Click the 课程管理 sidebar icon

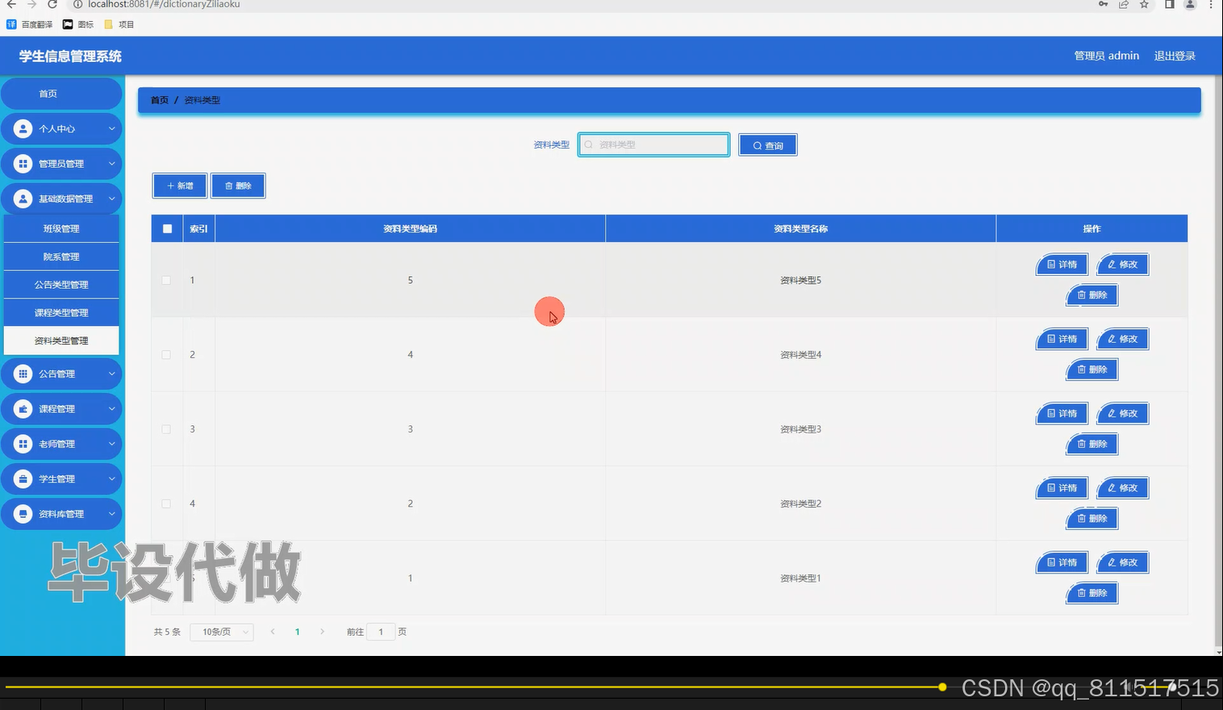click(23, 409)
